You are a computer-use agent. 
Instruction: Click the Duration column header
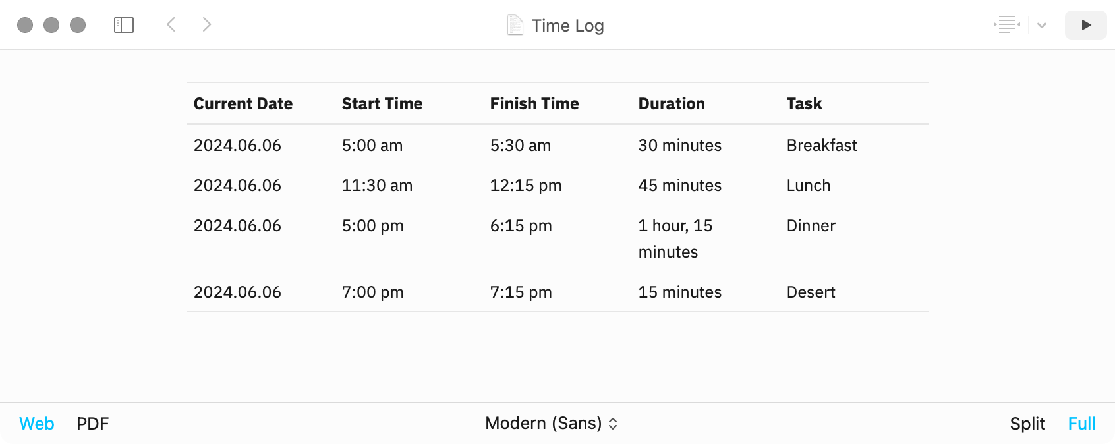pyautogui.click(x=672, y=103)
